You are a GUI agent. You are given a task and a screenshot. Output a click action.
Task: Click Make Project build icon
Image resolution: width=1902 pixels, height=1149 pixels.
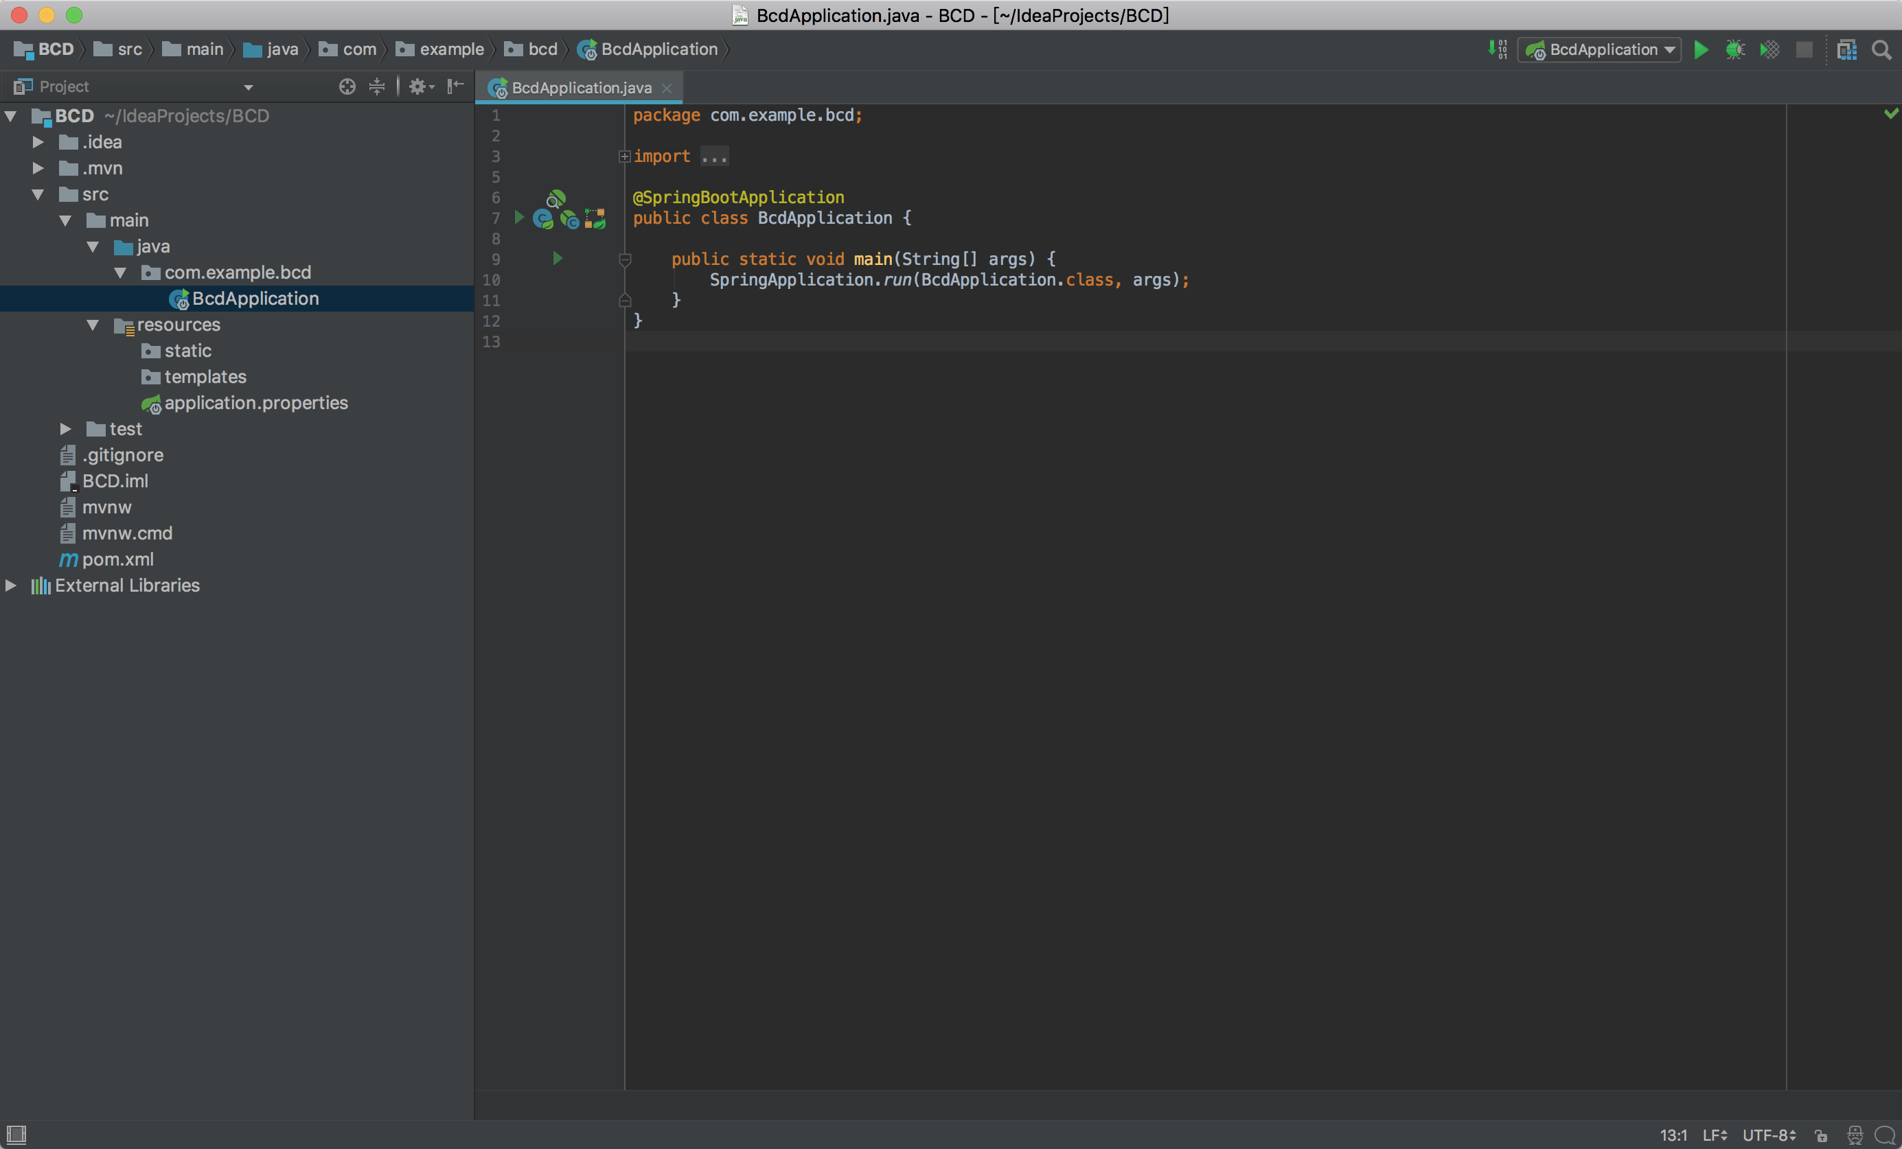(x=1497, y=50)
